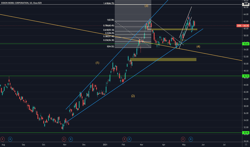The width and height of the screenshot is (250, 147).
Task: Select the 0.618(59.18) Fibonacci level label
Action: [x=109, y=30]
